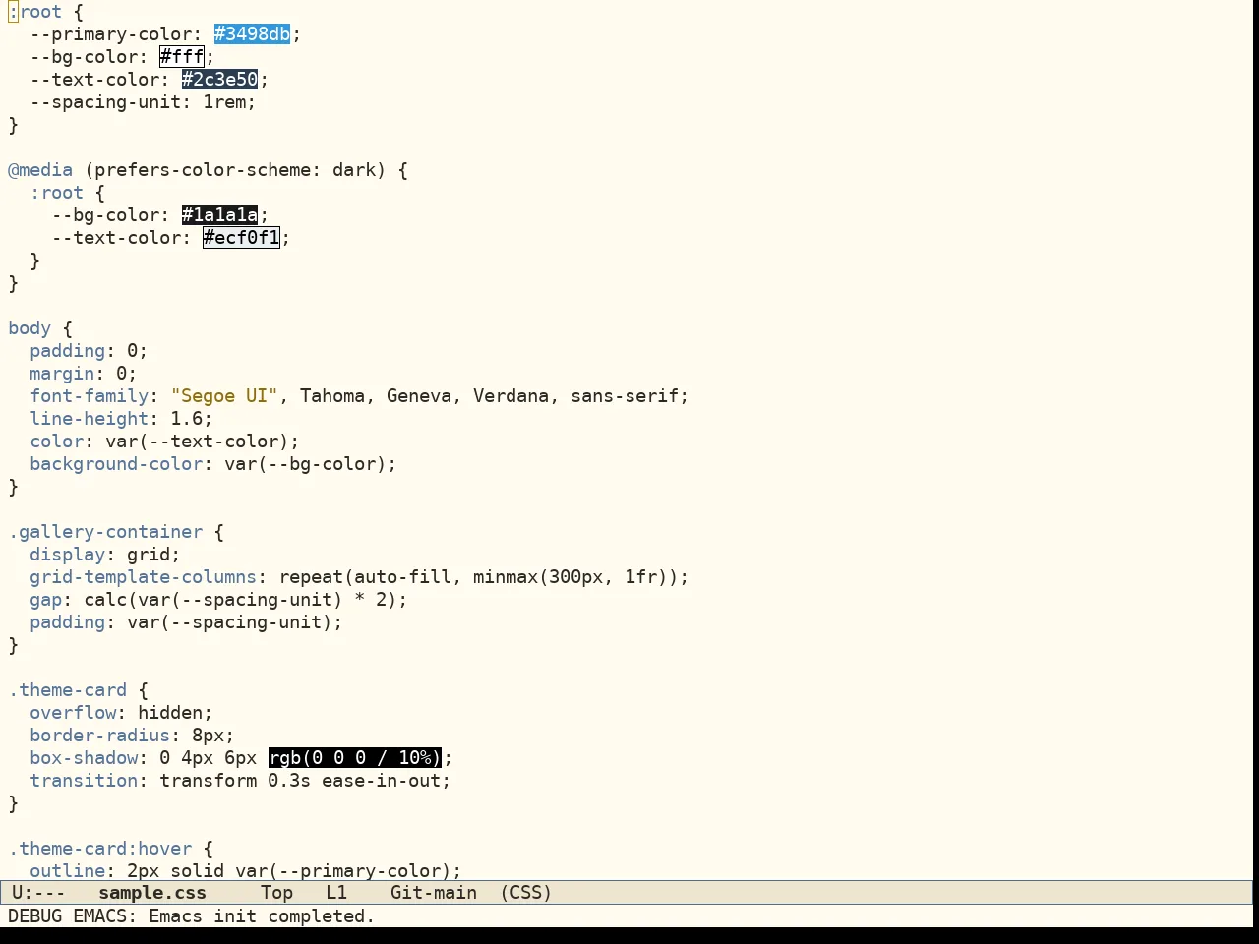Click the overflow: hidden declaration
The height and width of the screenshot is (944, 1259).
(121, 713)
